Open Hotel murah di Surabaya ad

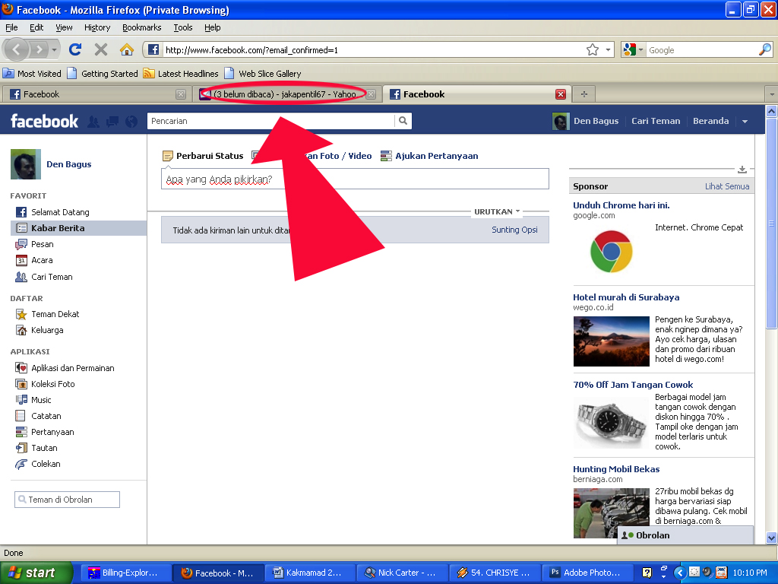tap(626, 297)
